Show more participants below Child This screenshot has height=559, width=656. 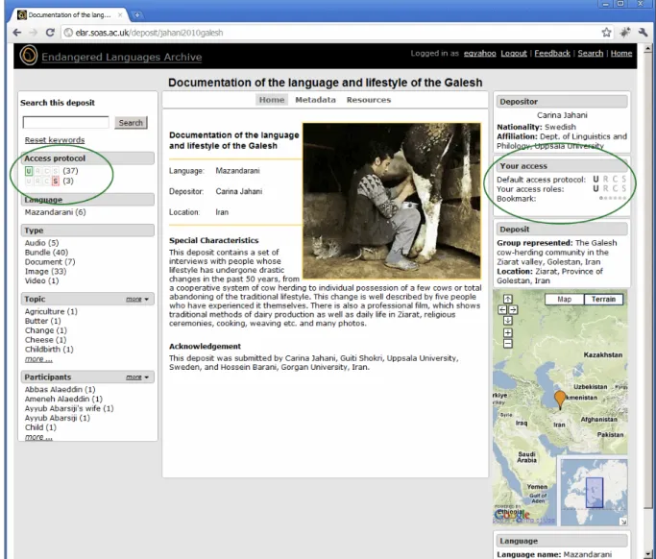coord(38,437)
